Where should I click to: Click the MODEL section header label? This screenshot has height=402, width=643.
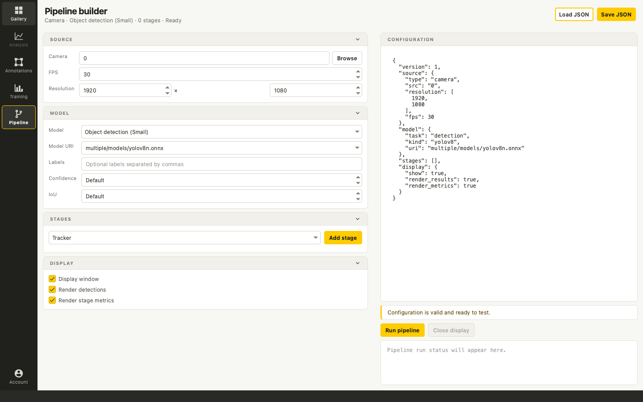pyautogui.click(x=59, y=113)
